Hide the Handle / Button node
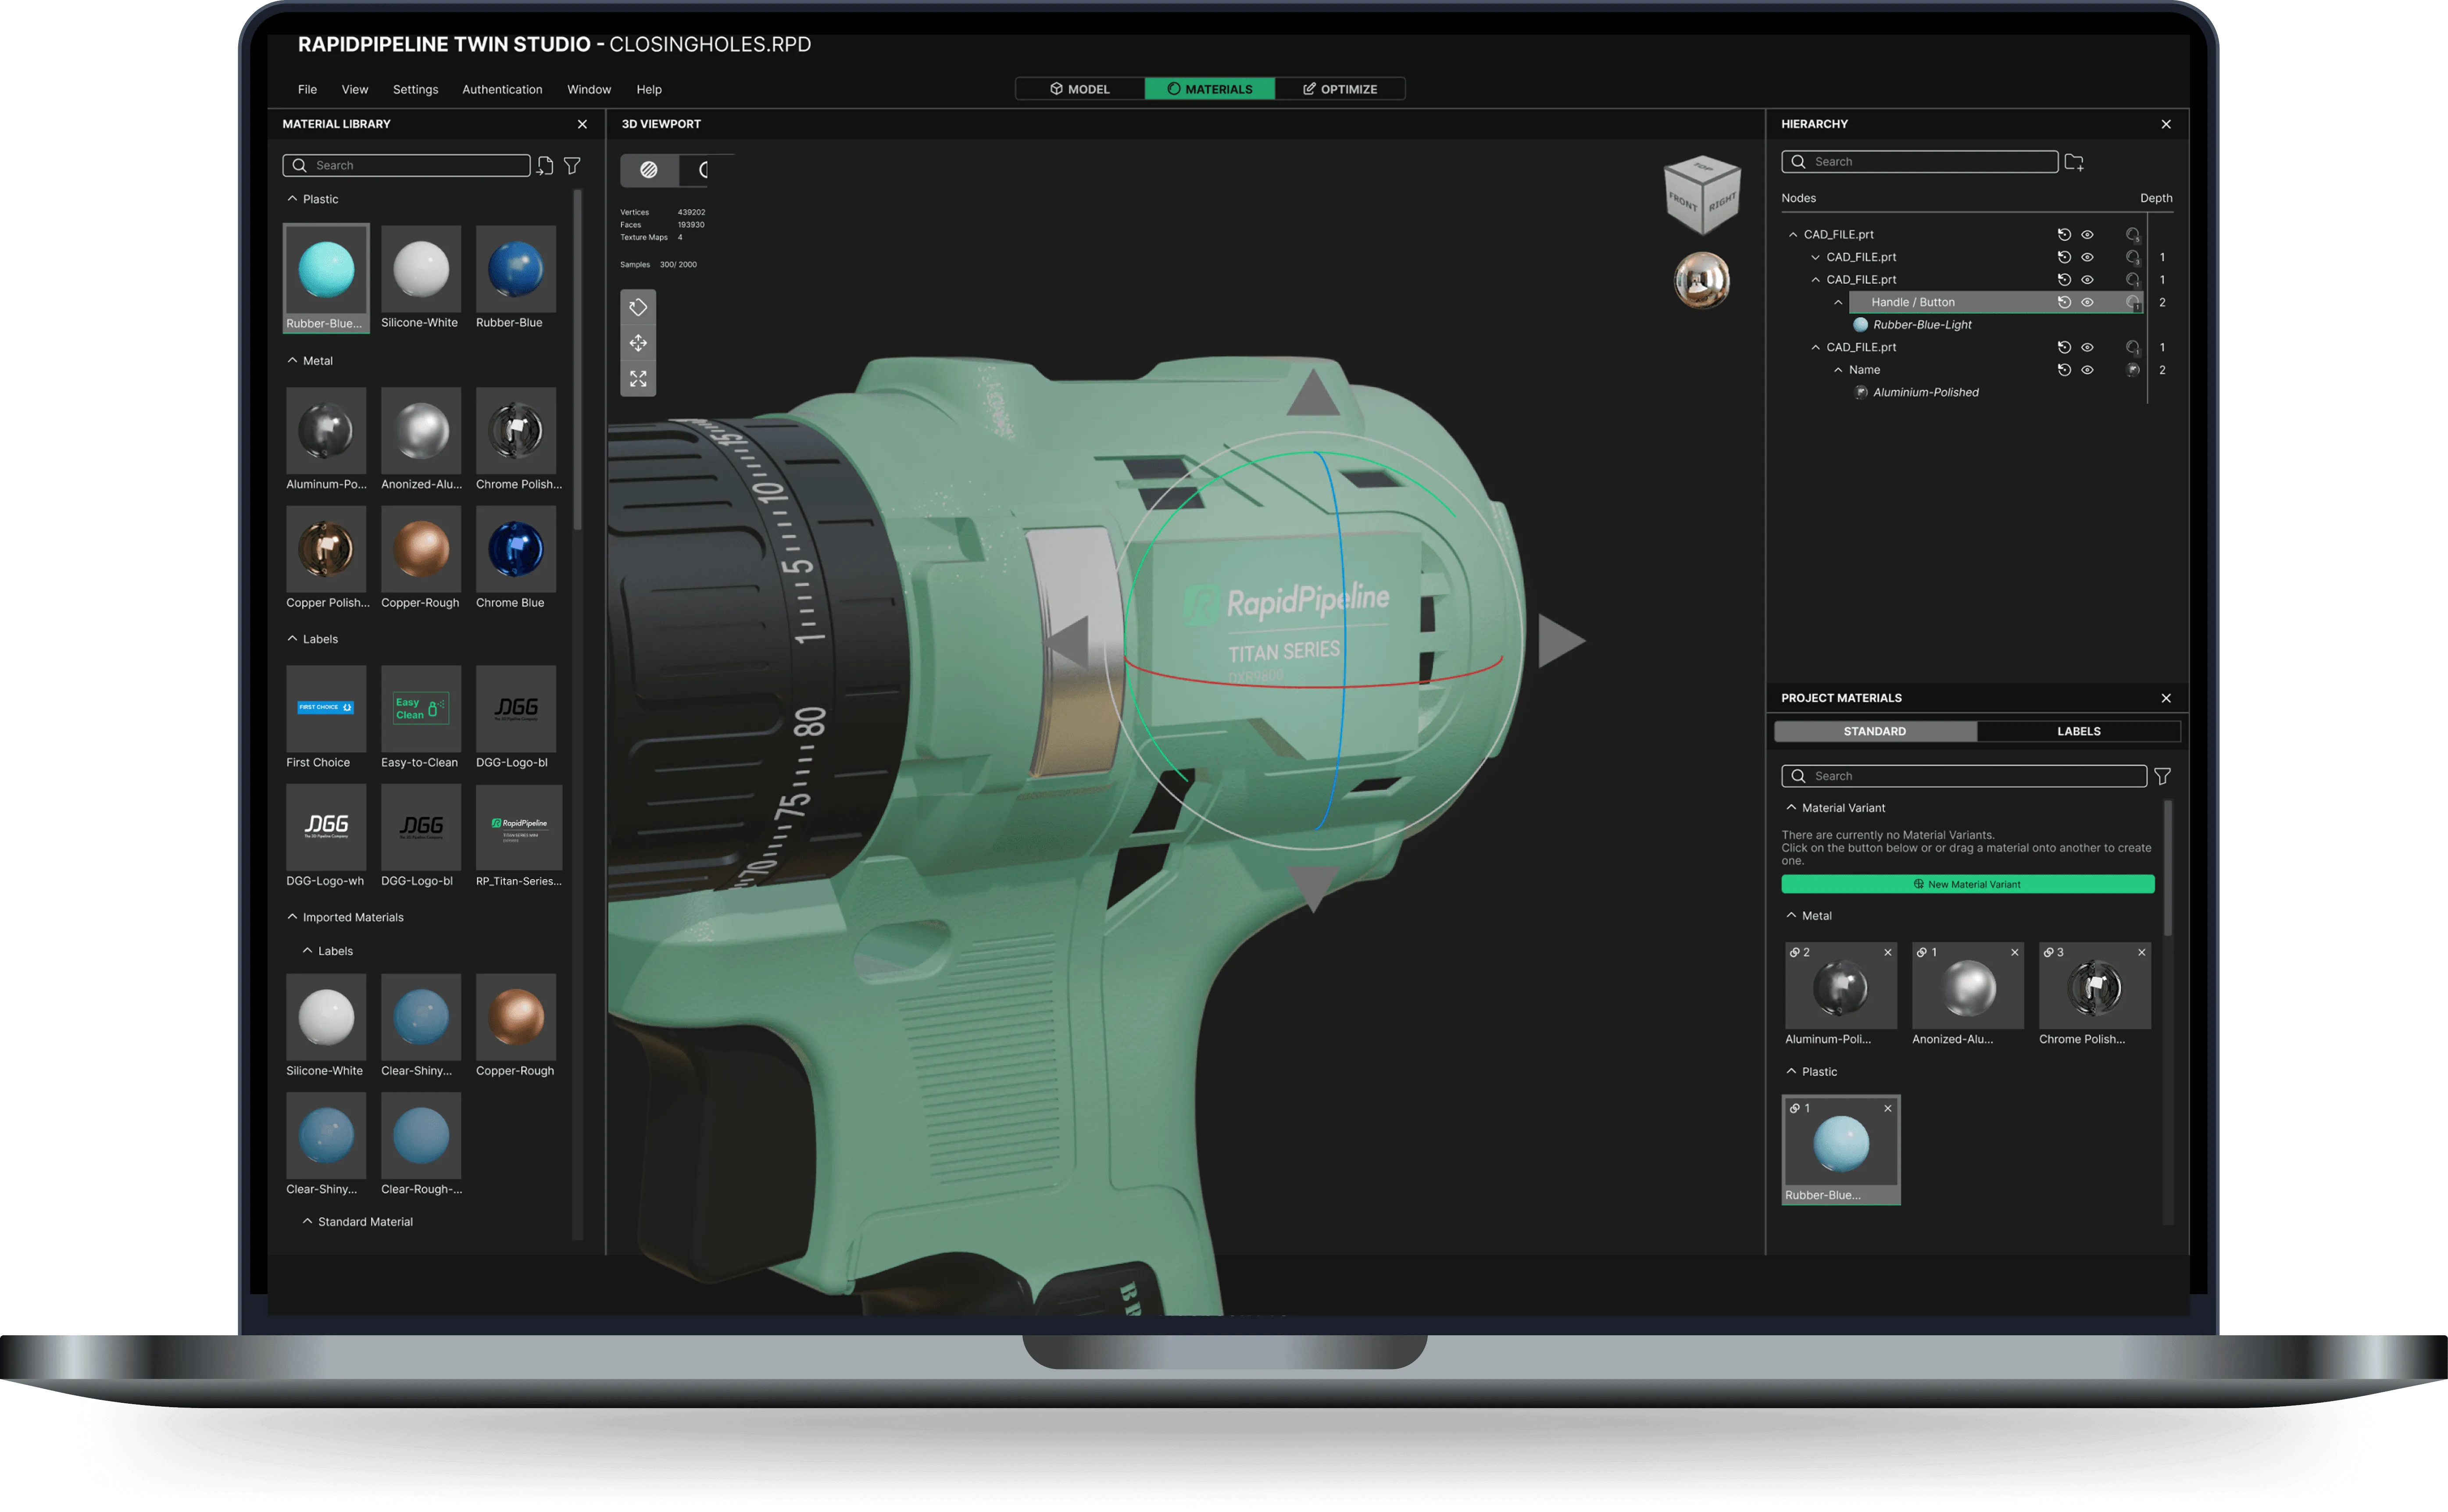Image resolution: width=2448 pixels, height=1512 pixels. pyautogui.click(x=2088, y=302)
